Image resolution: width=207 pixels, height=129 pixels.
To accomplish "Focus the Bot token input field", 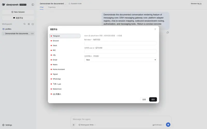I will pyautogui.click(x=120, y=43).
